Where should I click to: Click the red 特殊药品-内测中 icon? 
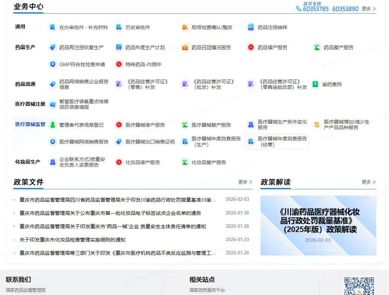[x=119, y=64]
